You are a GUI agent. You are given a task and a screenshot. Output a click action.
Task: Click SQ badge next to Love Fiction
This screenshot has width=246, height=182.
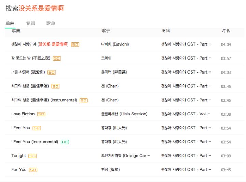tap(41, 114)
